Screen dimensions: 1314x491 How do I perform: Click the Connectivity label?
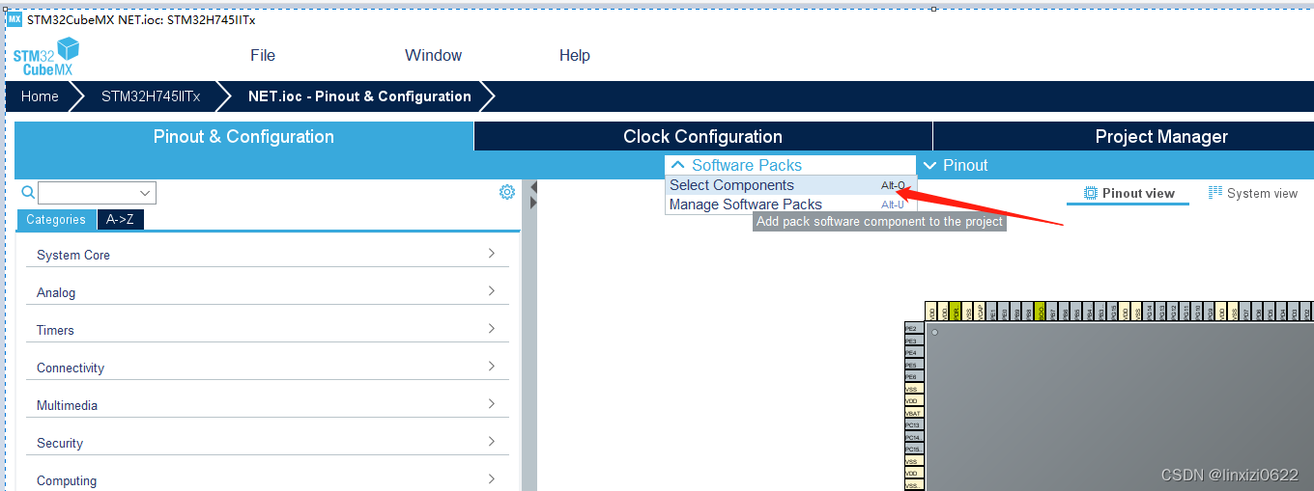coord(71,368)
